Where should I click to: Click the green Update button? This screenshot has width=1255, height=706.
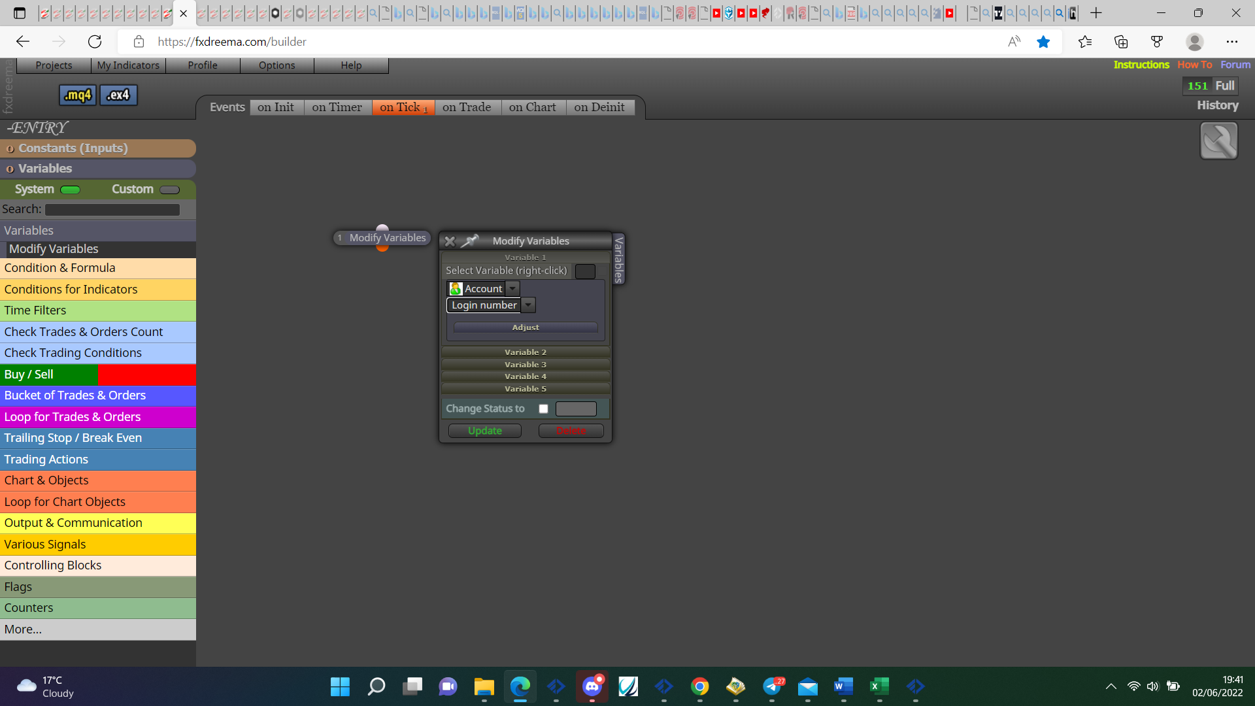(x=485, y=431)
